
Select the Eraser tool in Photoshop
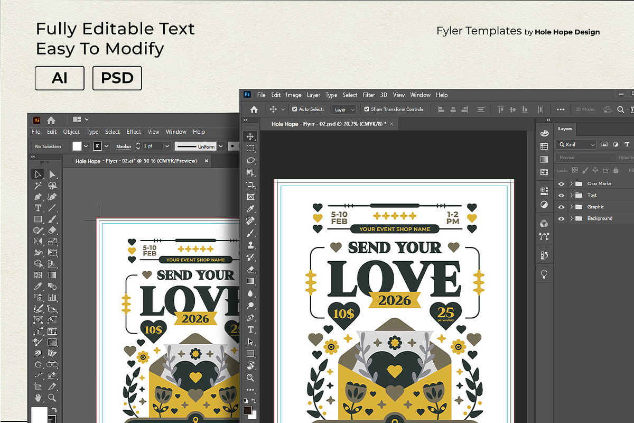251,269
